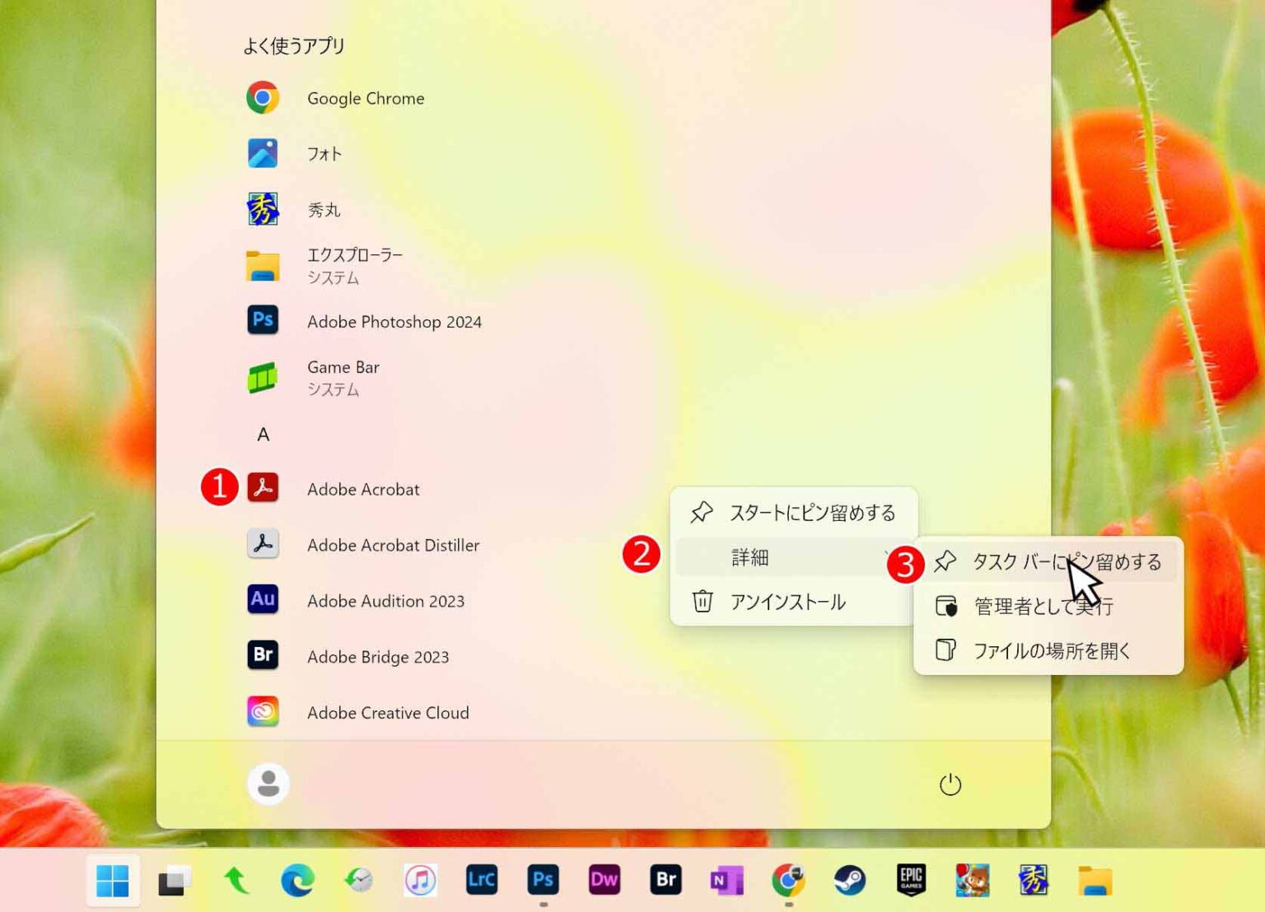Open Adobe Photoshop 2024 from the Start menu
This screenshot has height=912, width=1265.
[x=394, y=322]
